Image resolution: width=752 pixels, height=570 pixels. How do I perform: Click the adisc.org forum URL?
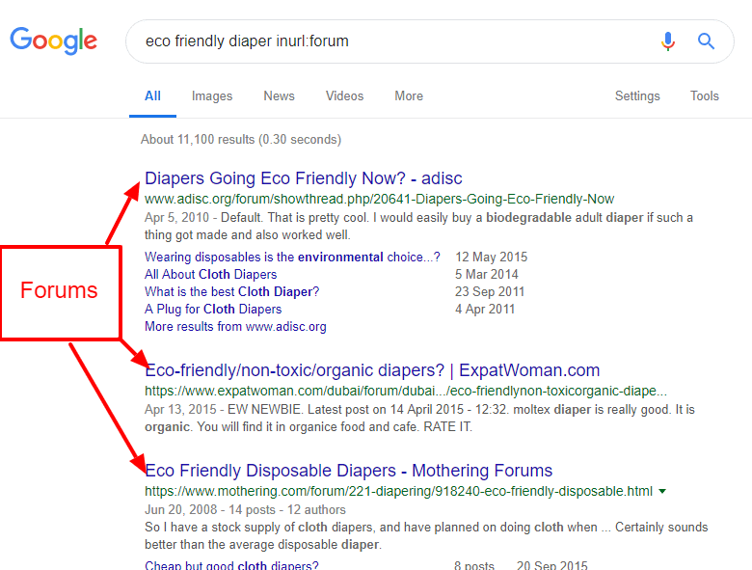[x=379, y=199]
